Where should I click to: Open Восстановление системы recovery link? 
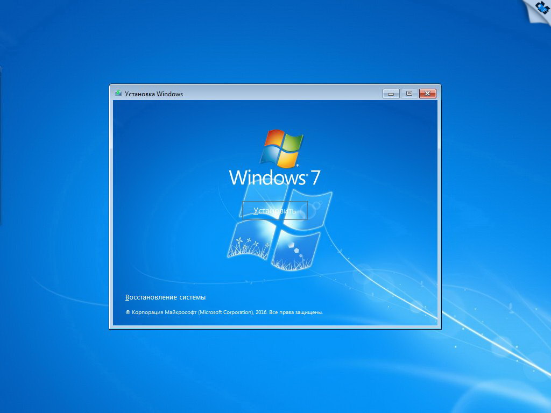click(x=166, y=297)
